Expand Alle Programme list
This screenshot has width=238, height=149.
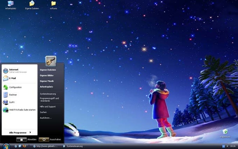tap(20, 133)
